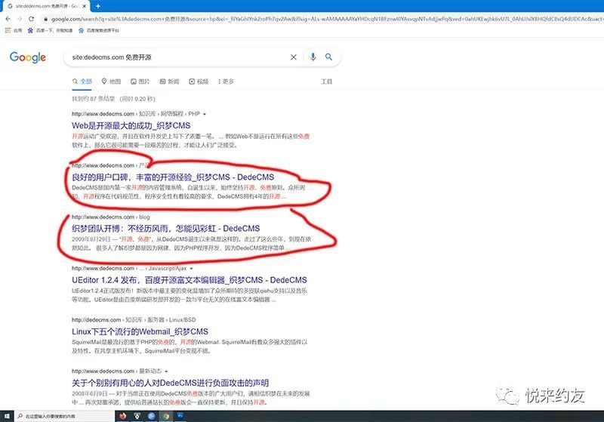Expand arrow next to Javascript/Ajax breadcrumb
This screenshot has width=604, height=422.
pos(191,268)
